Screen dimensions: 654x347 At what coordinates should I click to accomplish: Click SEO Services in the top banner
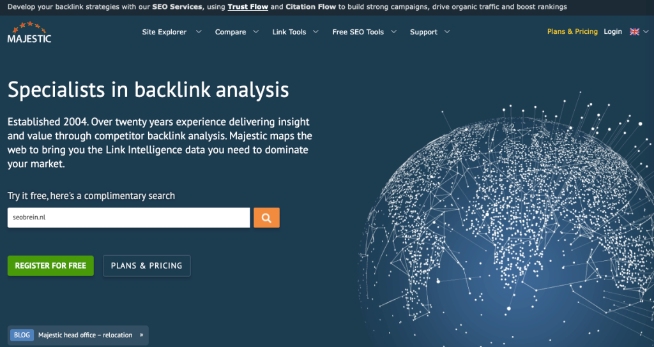click(177, 6)
